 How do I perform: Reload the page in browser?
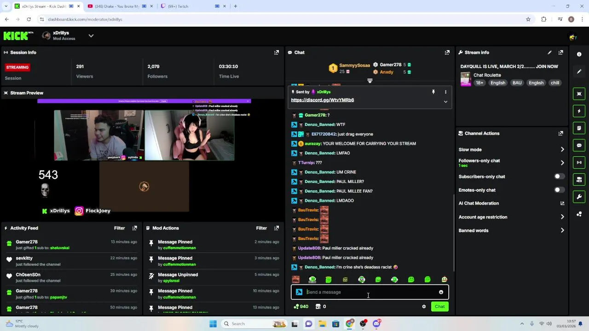click(x=29, y=19)
